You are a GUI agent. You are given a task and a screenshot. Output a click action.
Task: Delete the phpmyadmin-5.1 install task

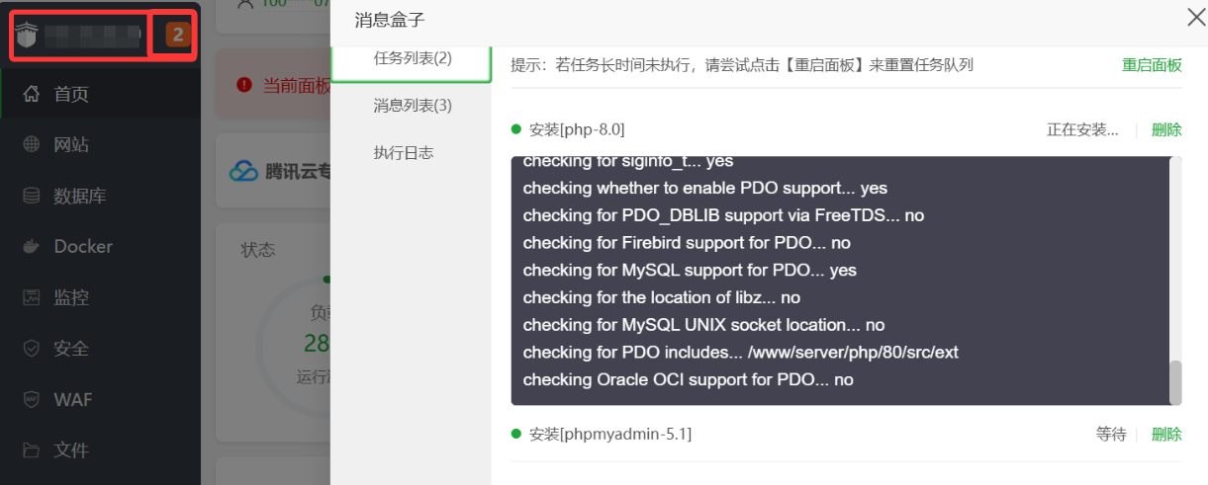pos(1166,435)
